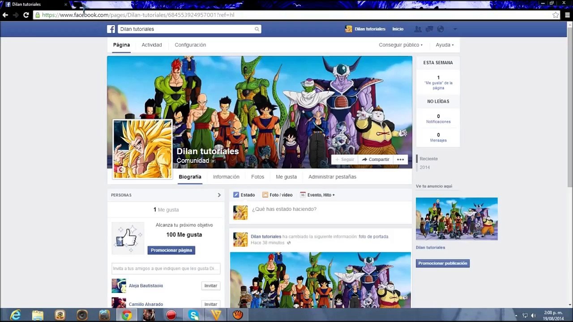Click the more options ellipsis on cover
This screenshot has height=322, width=573.
400,160
